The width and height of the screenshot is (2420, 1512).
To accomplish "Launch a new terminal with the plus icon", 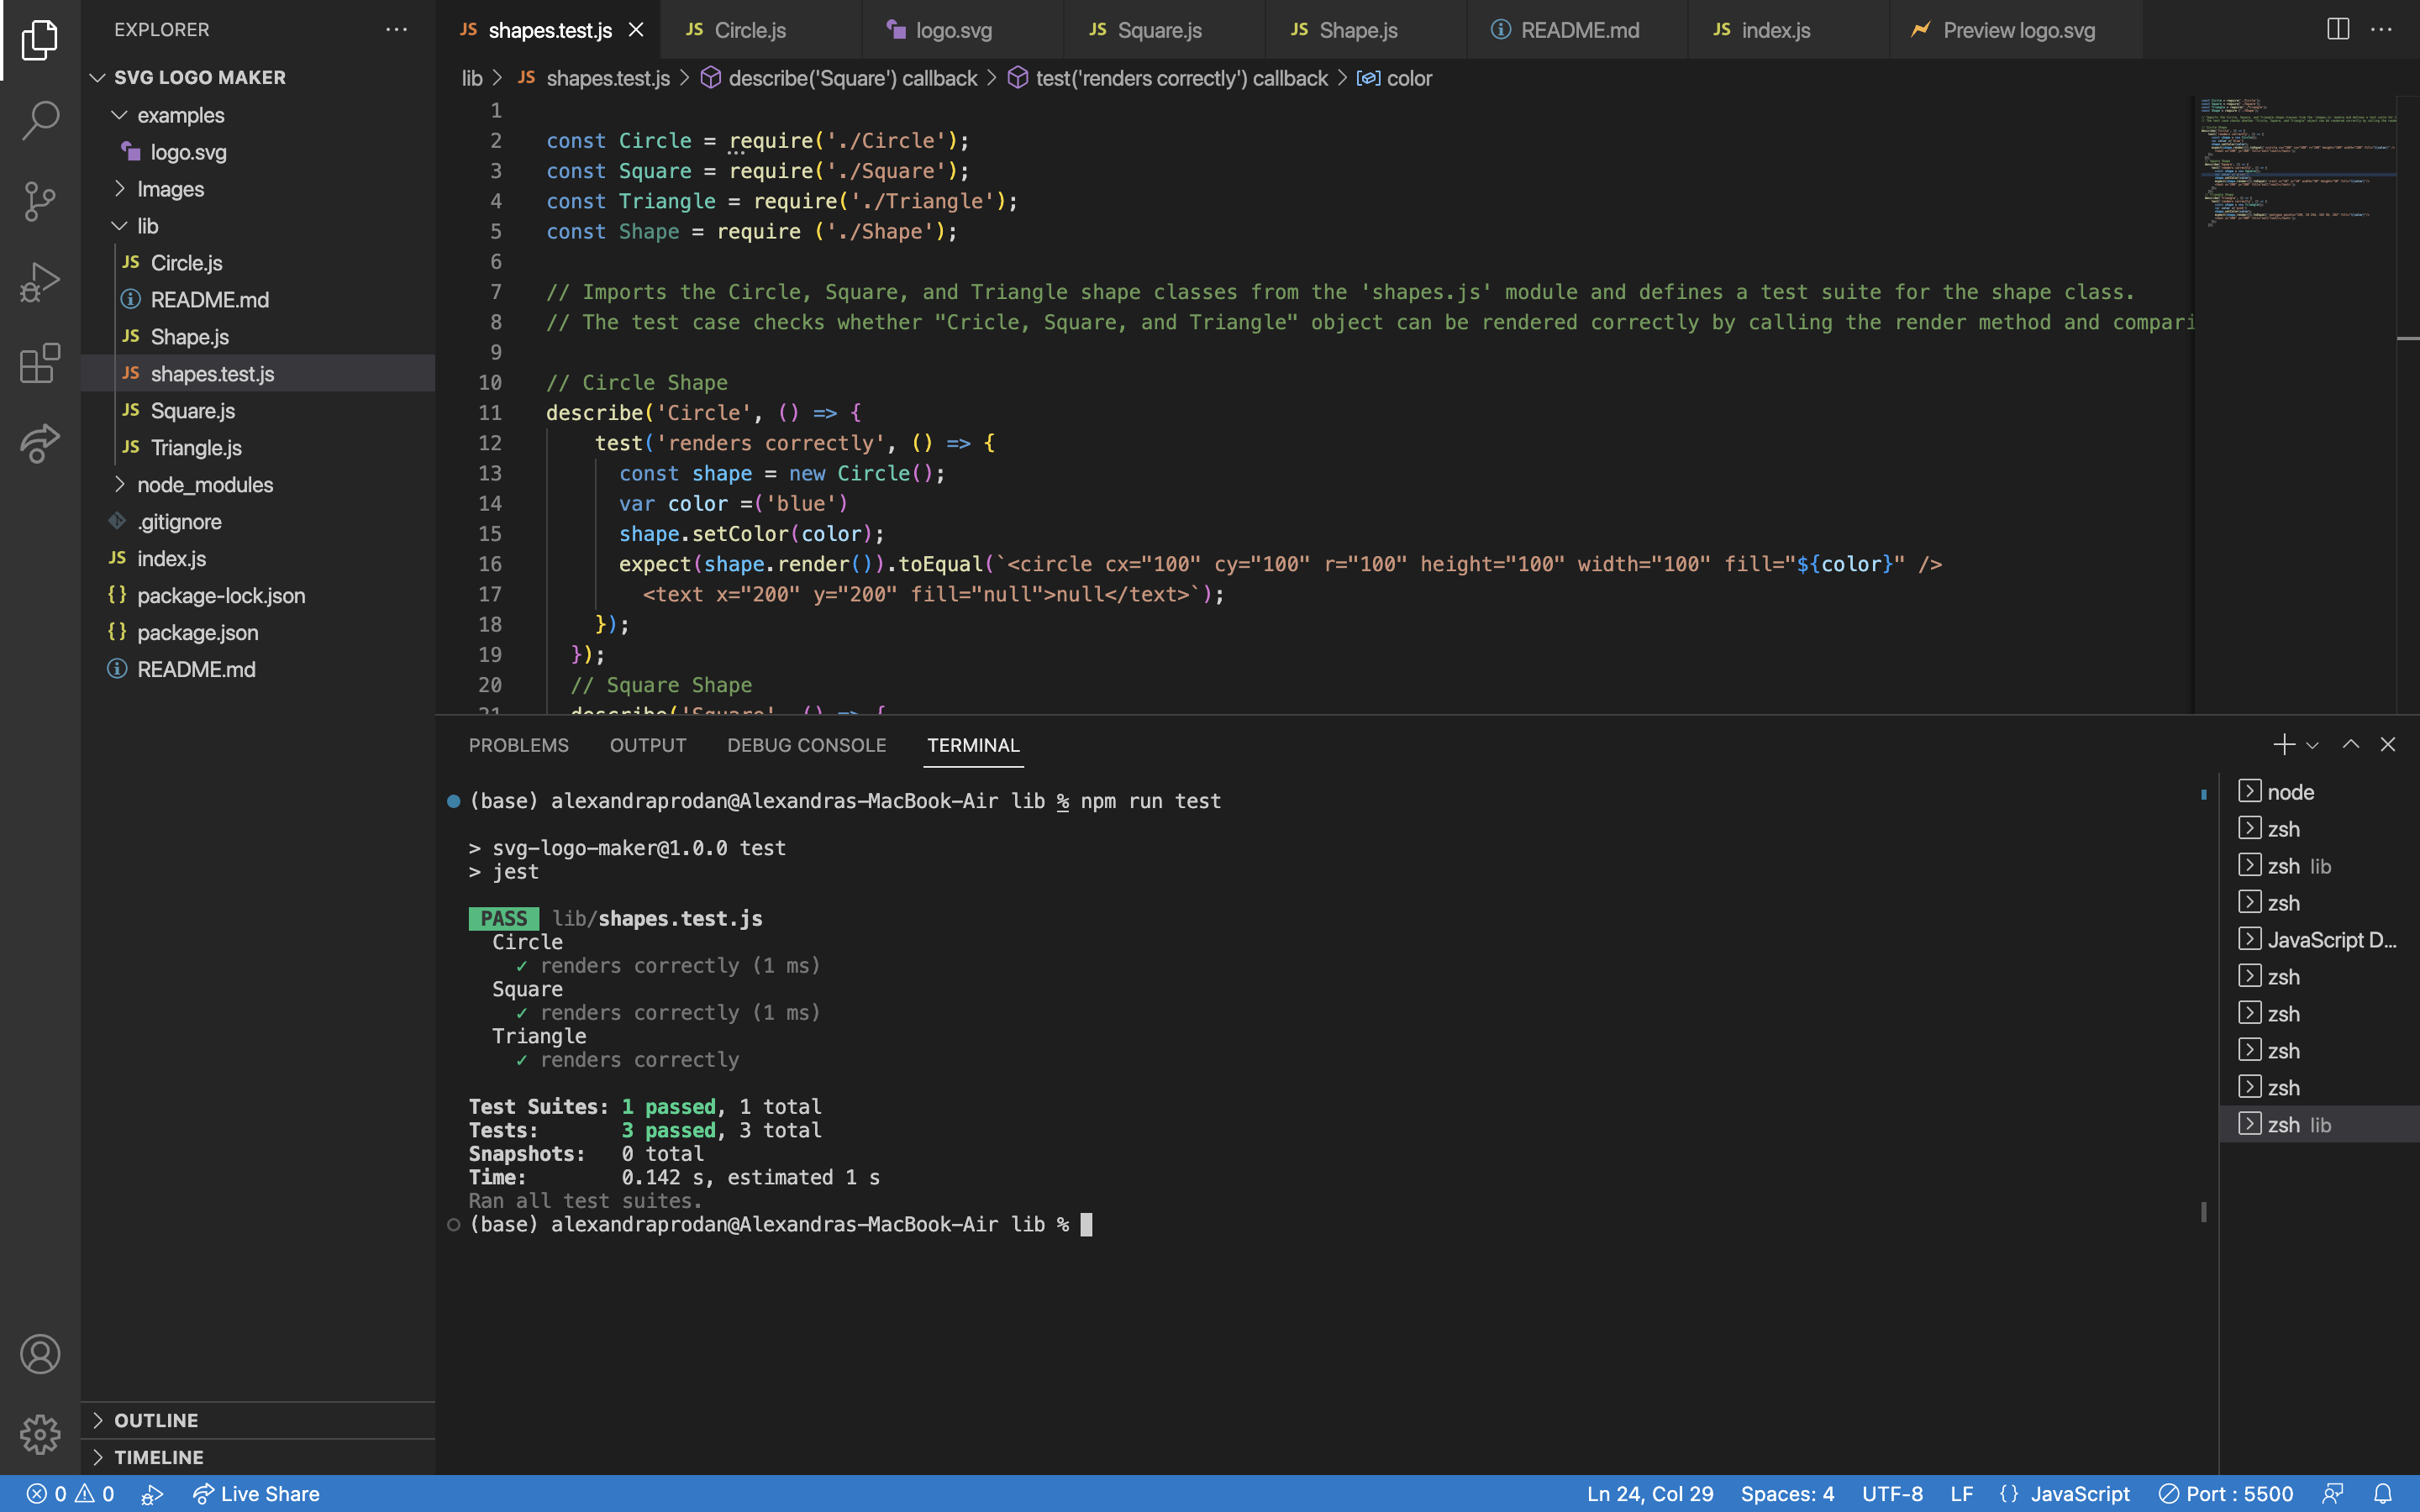I will [2284, 744].
